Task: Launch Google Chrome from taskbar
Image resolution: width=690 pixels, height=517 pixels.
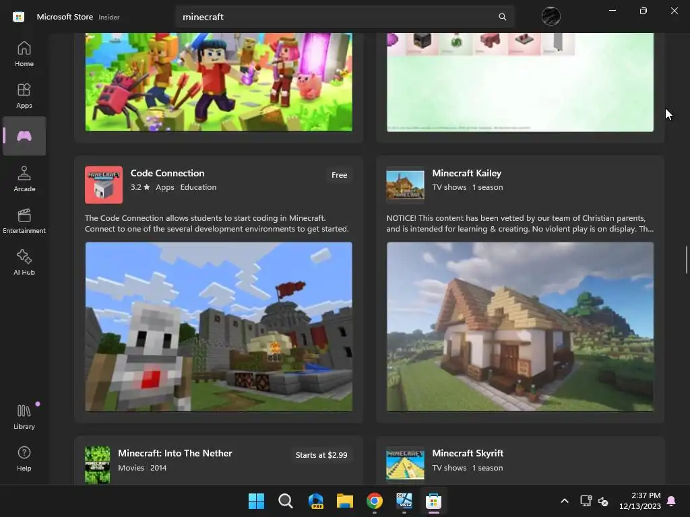Action: tap(375, 501)
